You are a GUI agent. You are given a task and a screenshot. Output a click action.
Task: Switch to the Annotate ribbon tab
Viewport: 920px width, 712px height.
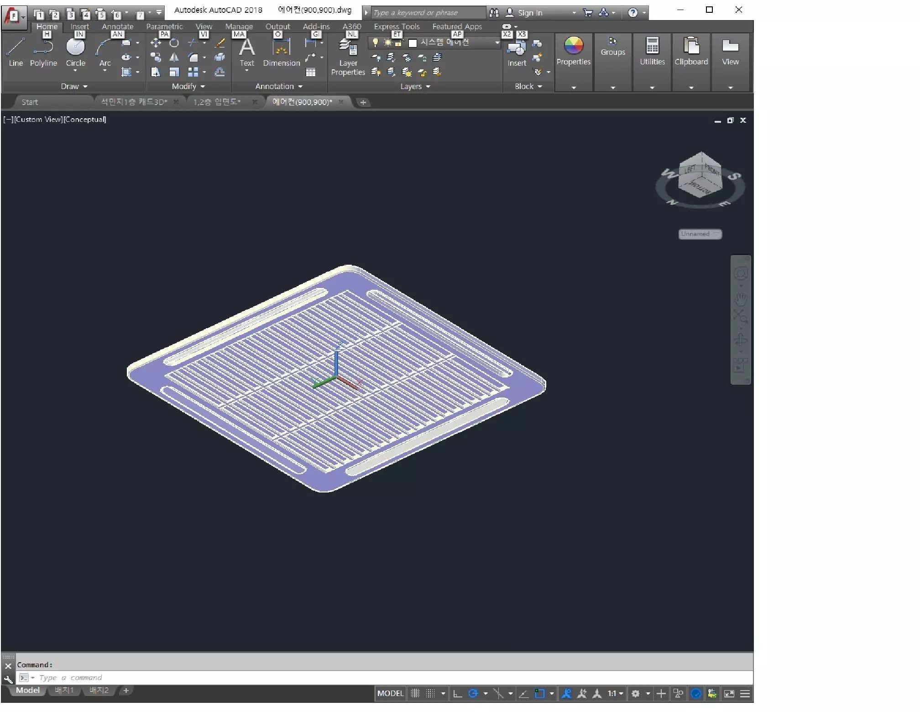pos(117,26)
